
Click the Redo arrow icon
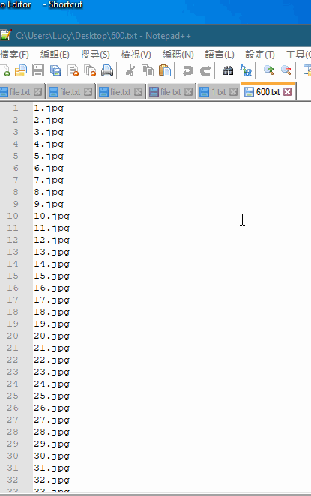pos(205,70)
